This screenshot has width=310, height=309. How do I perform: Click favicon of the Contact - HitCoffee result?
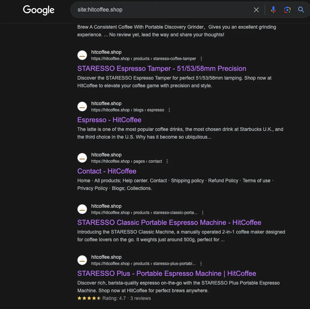coord(82,158)
